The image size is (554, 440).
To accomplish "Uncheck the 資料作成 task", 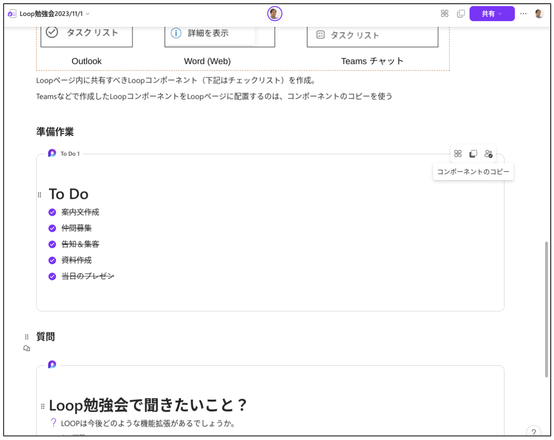I will coord(52,260).
